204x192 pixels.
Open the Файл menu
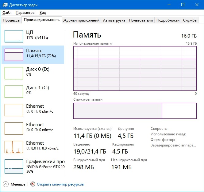(7, 13)
